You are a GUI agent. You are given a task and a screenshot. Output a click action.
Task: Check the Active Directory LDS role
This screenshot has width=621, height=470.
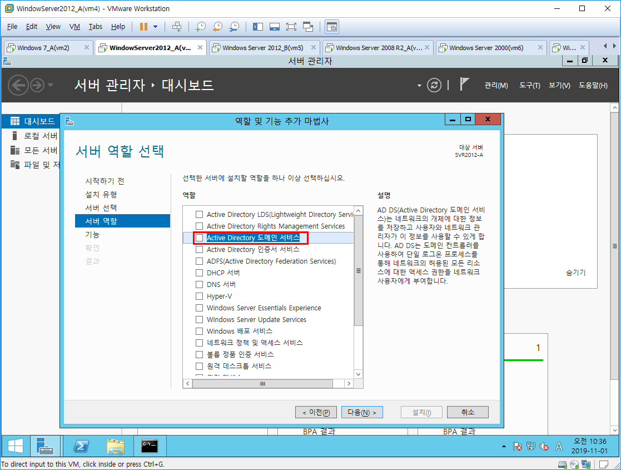coord(199,214)
